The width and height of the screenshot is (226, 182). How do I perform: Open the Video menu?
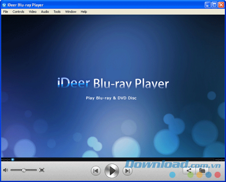click(32, 12)
